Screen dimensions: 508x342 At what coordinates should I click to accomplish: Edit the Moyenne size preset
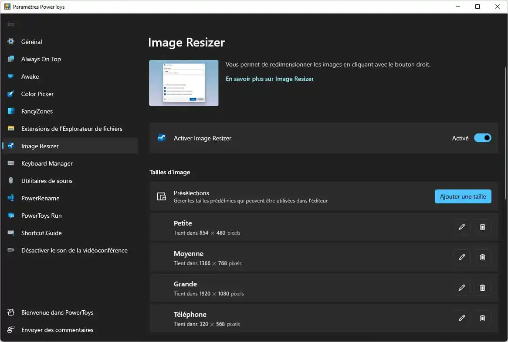(462, 257)
